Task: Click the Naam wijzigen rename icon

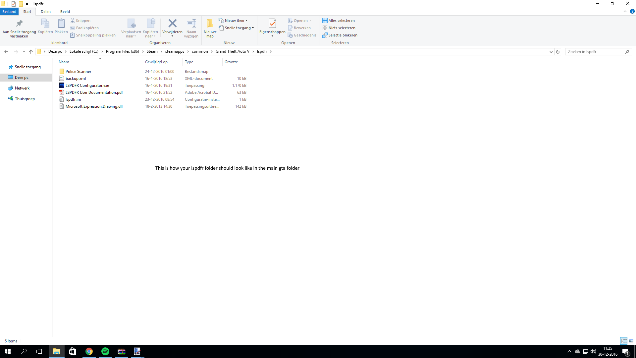Action: (191, 24)
